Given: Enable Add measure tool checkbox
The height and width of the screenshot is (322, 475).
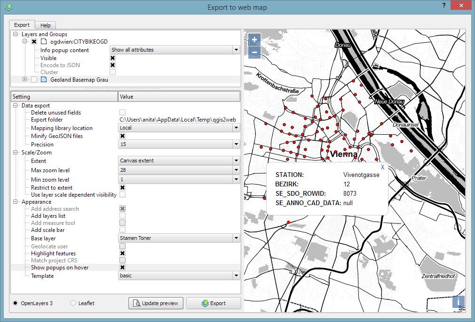Looking at the screenshot, I should coord(122,223).
